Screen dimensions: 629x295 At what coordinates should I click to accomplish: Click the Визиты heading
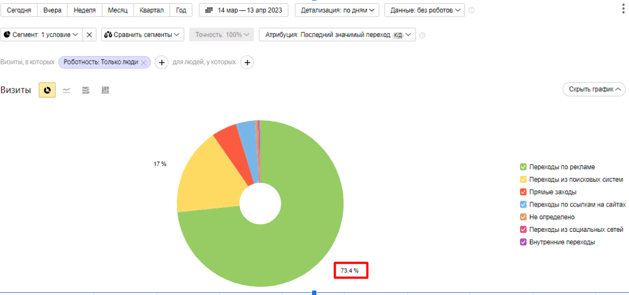click(x=15, y=90)
